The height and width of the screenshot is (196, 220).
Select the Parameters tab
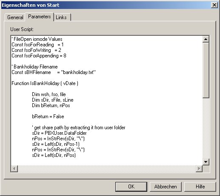point(40,17)
